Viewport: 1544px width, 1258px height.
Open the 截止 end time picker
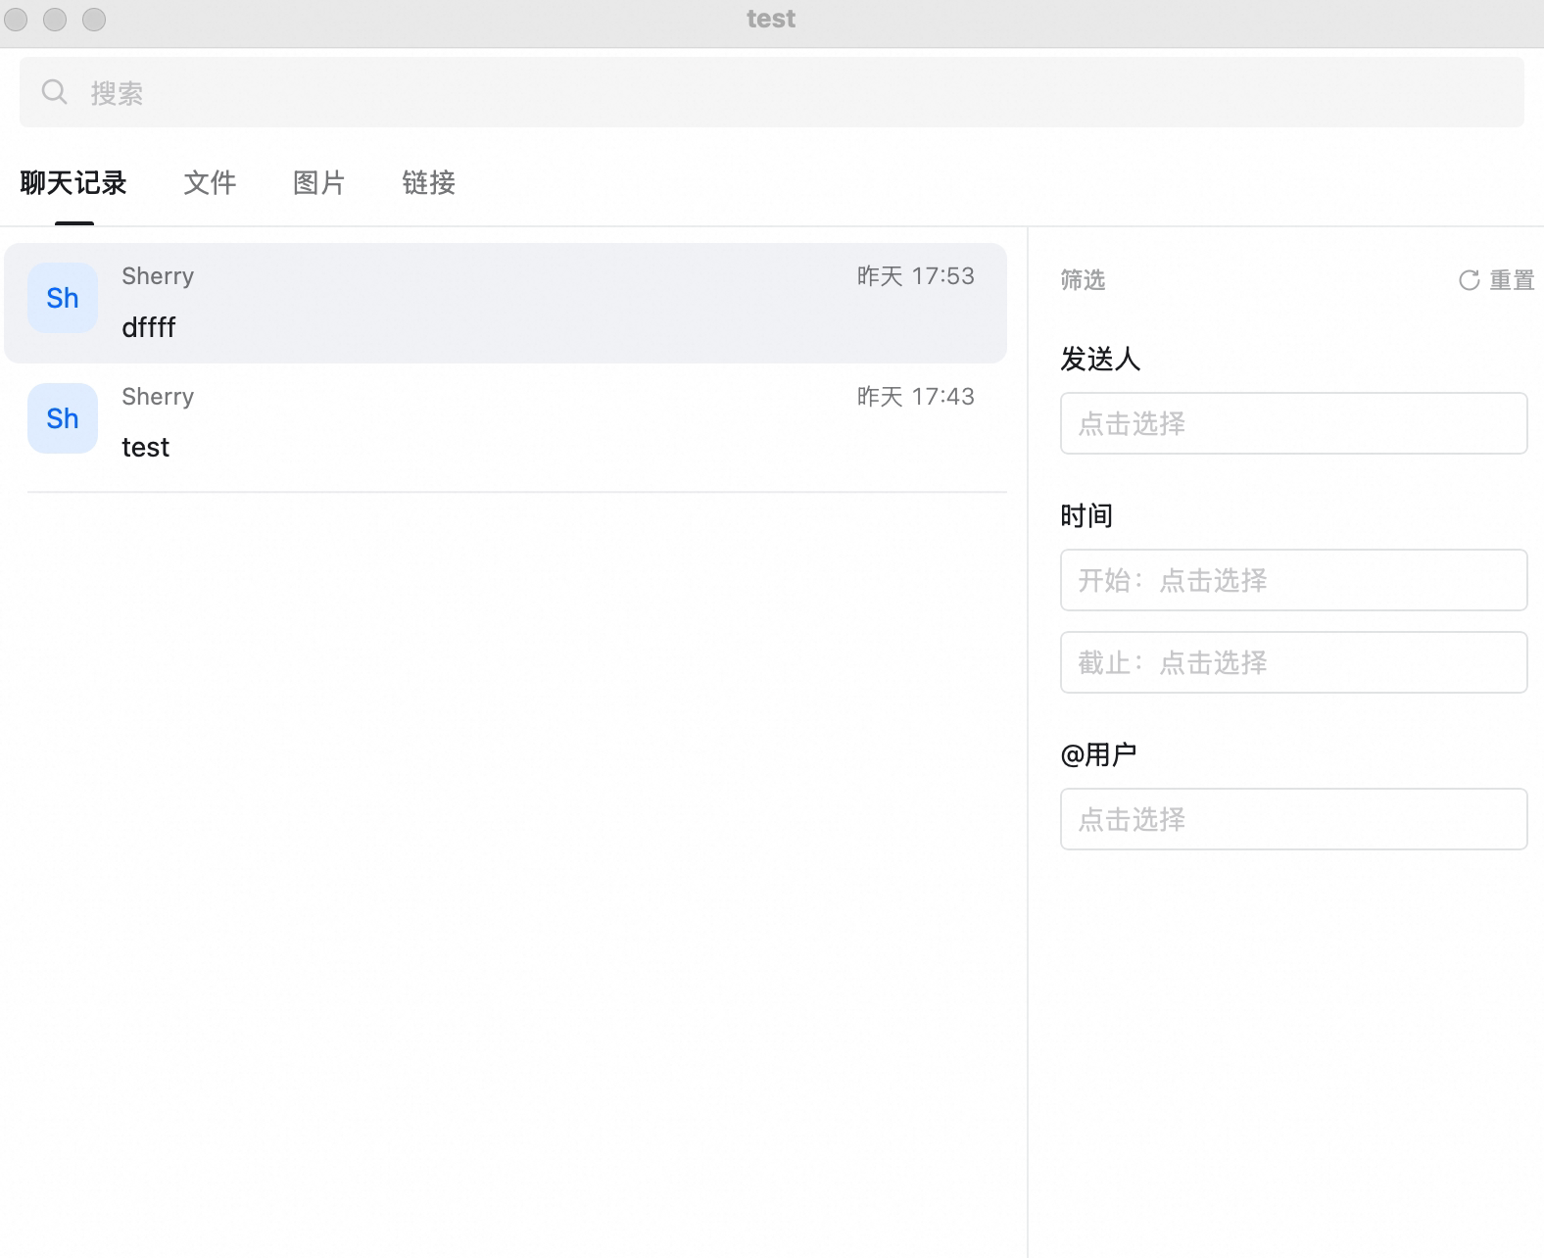tap(1293, 662)
